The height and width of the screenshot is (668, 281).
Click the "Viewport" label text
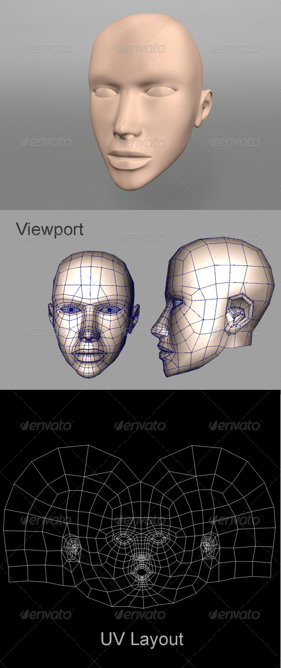pos(50,230)
